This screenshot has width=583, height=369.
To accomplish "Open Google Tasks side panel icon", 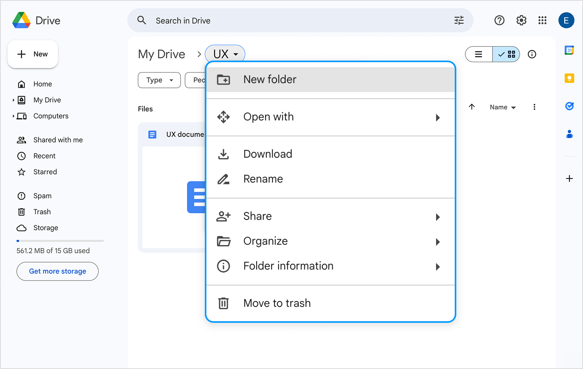I will click(x=569, y=106).
